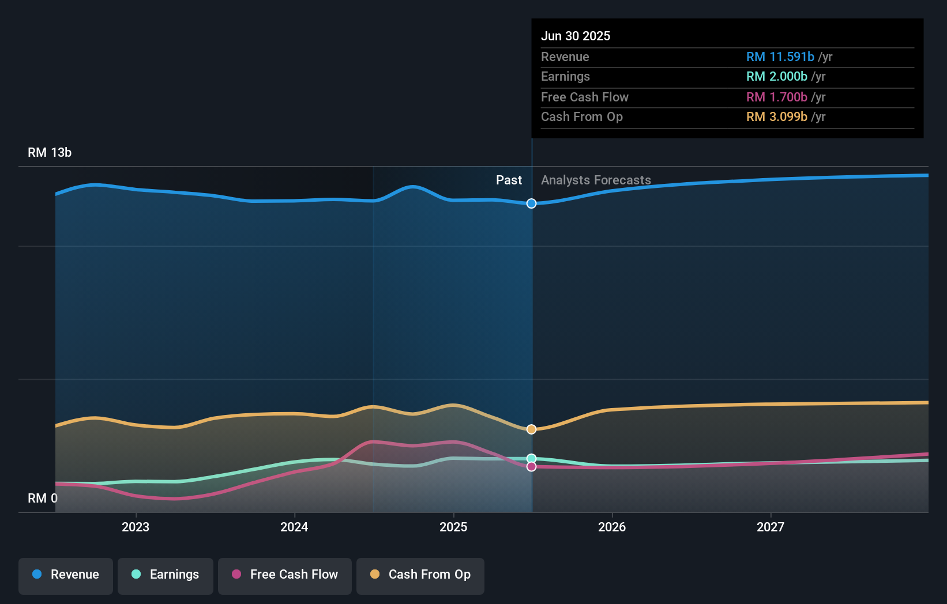
Task: Switch to the Analysts Forecasts section
Action: pyautogui.click(x=596, y=180)
